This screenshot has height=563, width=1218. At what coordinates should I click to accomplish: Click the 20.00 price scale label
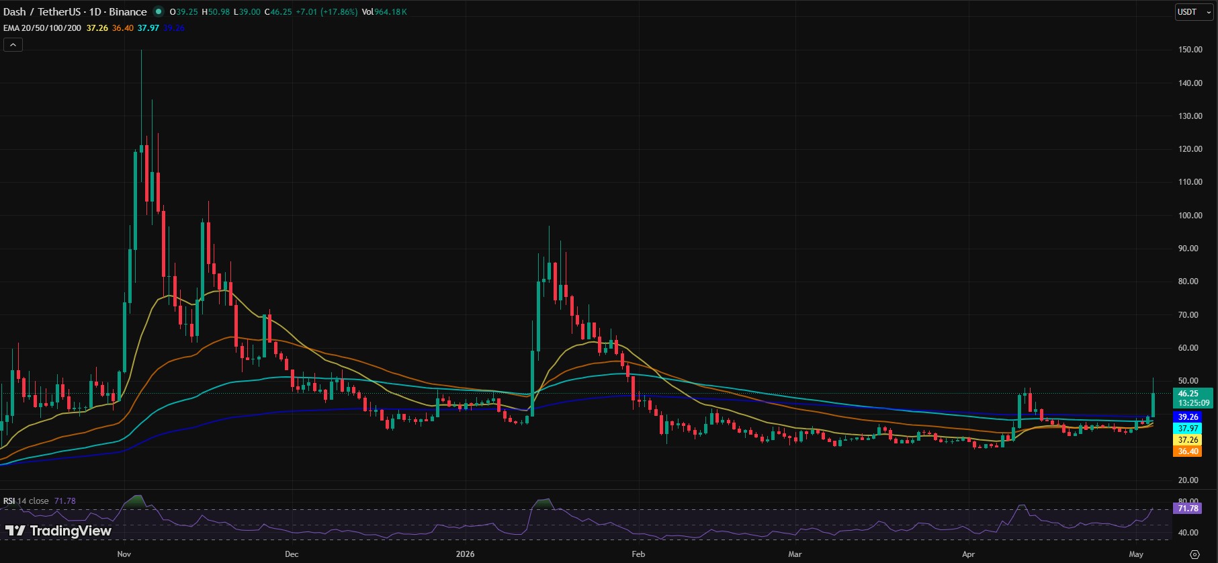1188,480
